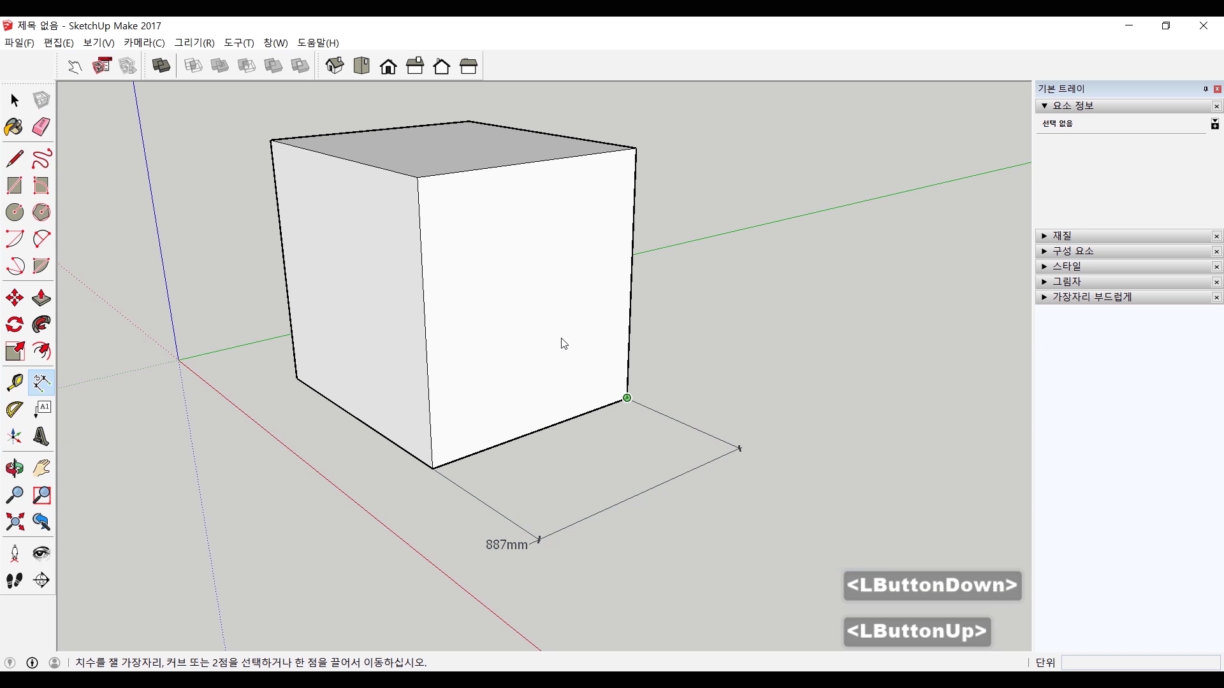Image resolution: width=1224 pixels, height=688 pixels.
Task: Select the Paint Bucket tool
Action: [14, 127]
